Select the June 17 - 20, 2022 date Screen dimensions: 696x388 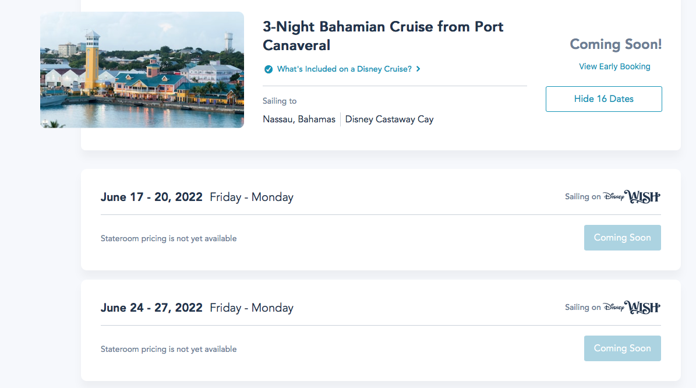[151, 197]
